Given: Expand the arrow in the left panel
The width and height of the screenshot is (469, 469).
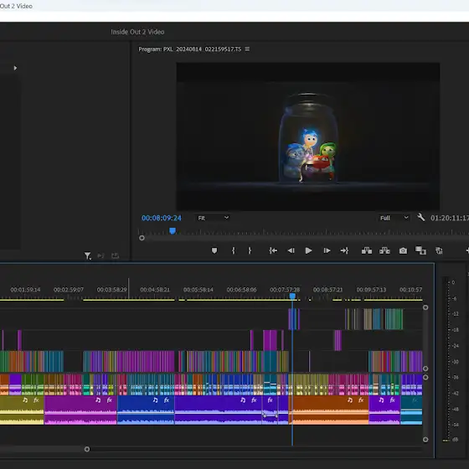Looking at the screenshot, I should point(15,68).
